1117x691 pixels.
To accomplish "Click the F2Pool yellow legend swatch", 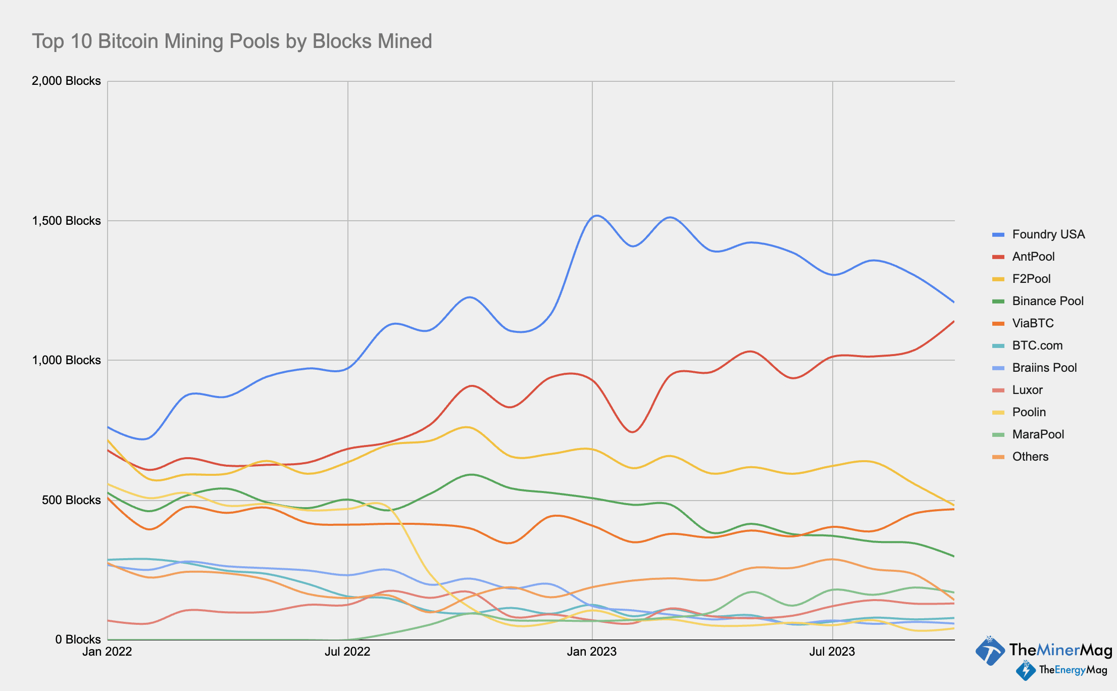I will (x=998, y=279).
